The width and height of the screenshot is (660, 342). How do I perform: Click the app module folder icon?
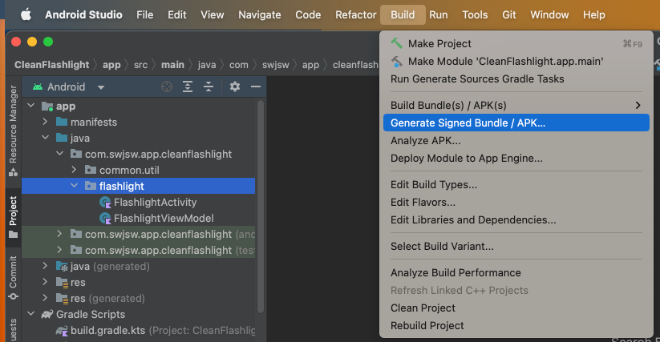[47, 107]
